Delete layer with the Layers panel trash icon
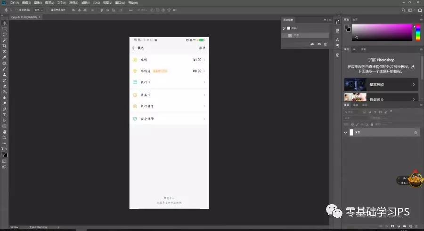The image size is (424, 231). 416,226
